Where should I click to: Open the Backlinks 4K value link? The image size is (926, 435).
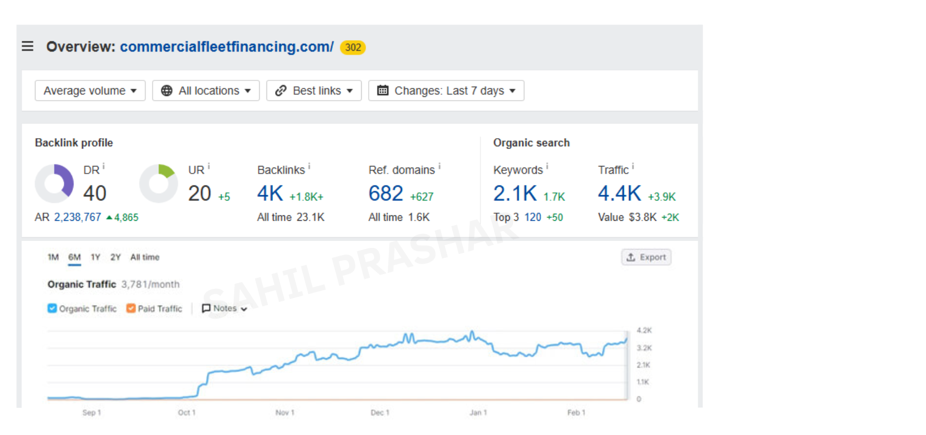click(x=270, y=193)
